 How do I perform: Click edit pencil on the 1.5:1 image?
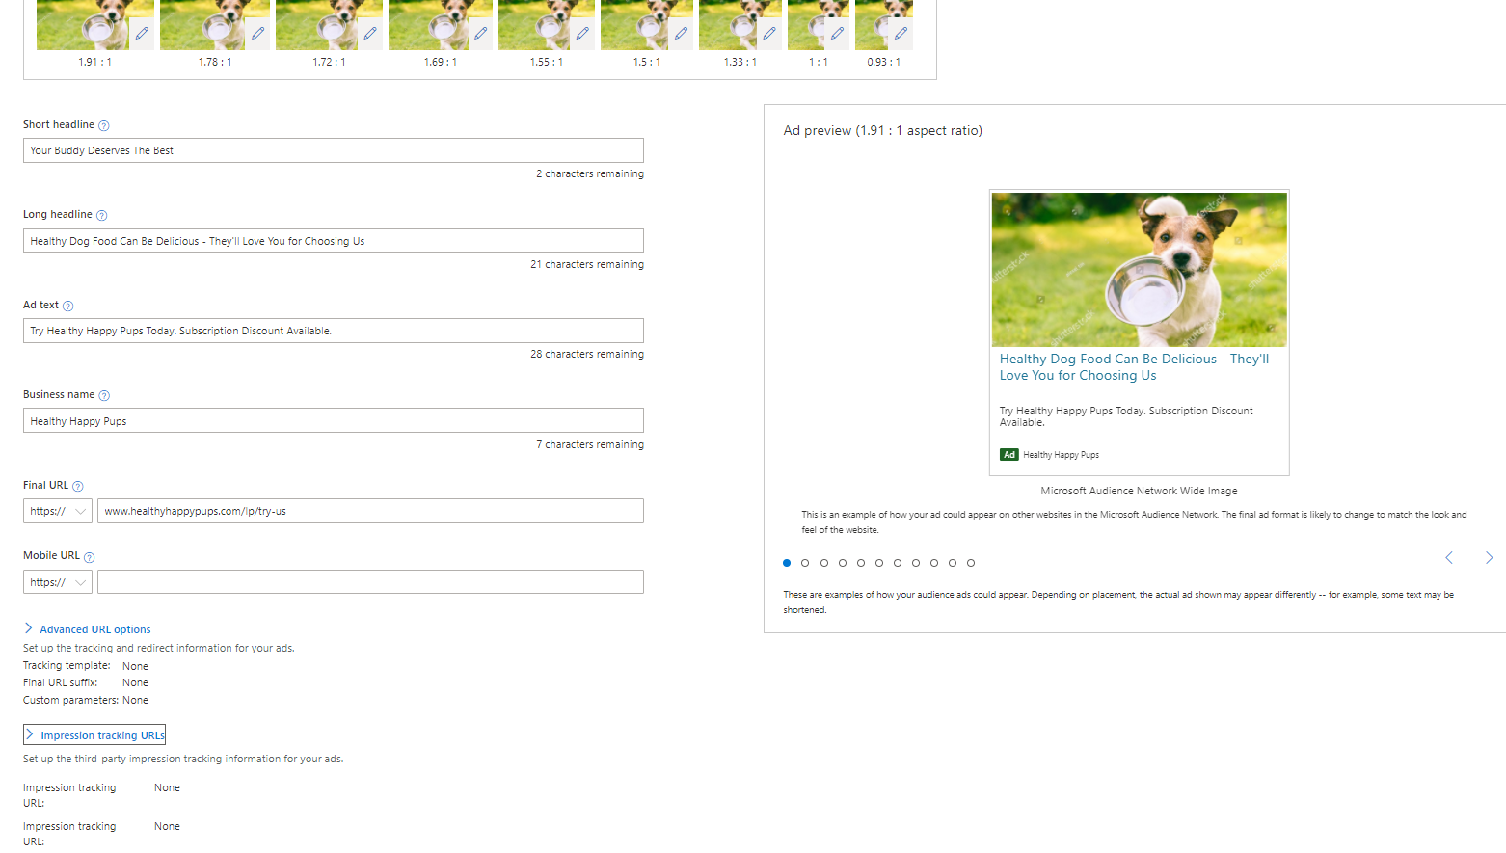pos(681,34)
